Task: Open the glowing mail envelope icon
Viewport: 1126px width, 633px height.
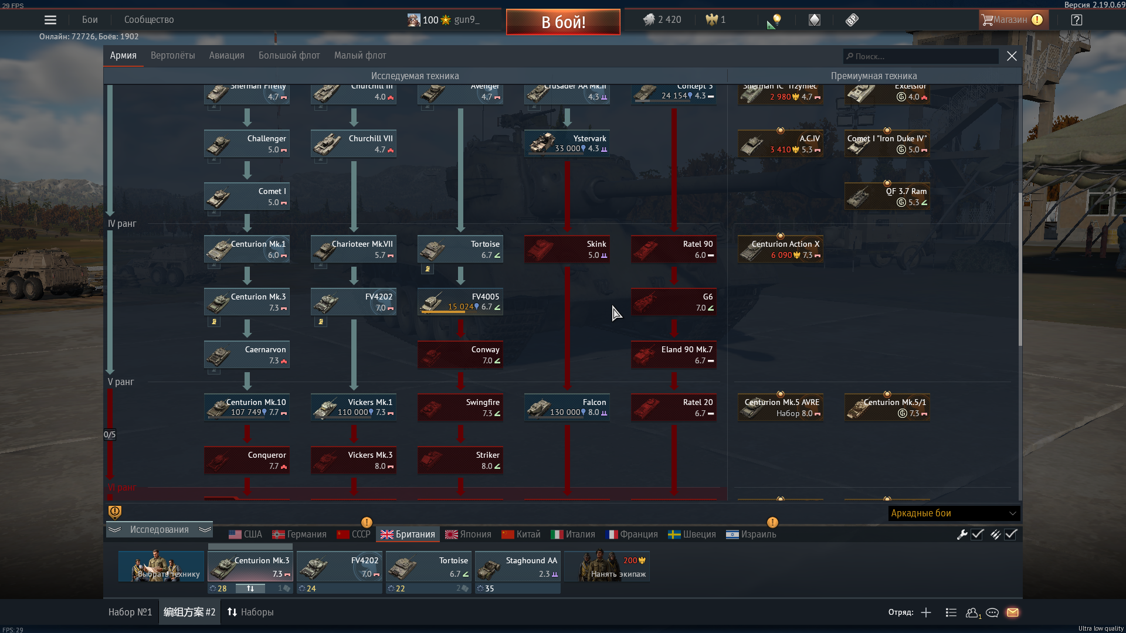Action: [x=1013, y=612]
